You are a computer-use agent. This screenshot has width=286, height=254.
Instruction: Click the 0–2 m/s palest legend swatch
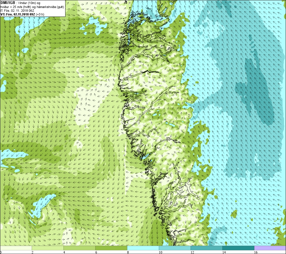coord(16,248)
